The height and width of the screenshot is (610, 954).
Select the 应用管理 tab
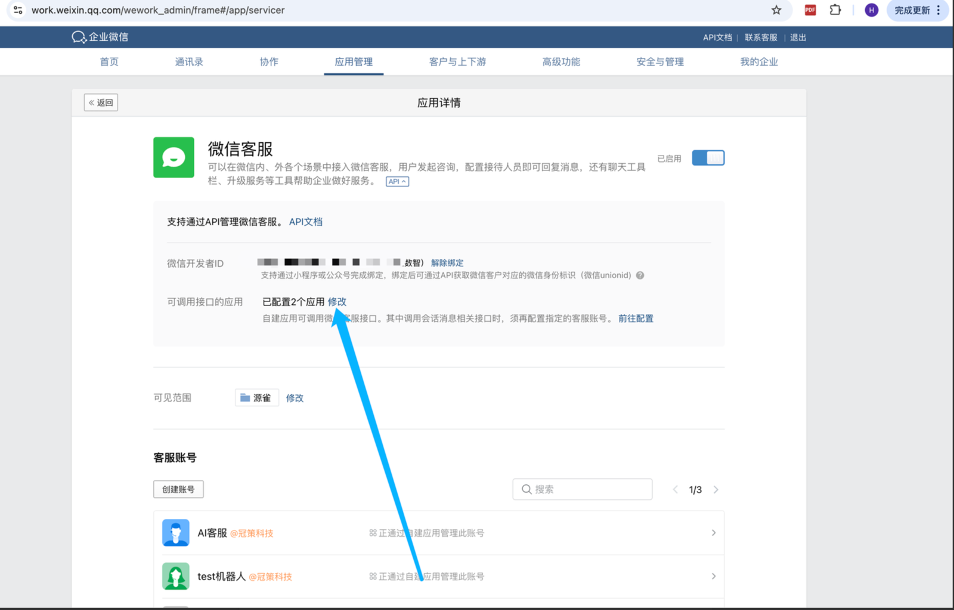tap(354, 61)
